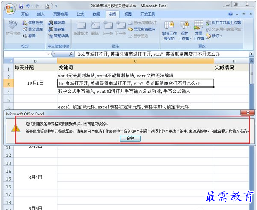
Task: Select the 数据 ribbon tab
Action: pos(96,14)
